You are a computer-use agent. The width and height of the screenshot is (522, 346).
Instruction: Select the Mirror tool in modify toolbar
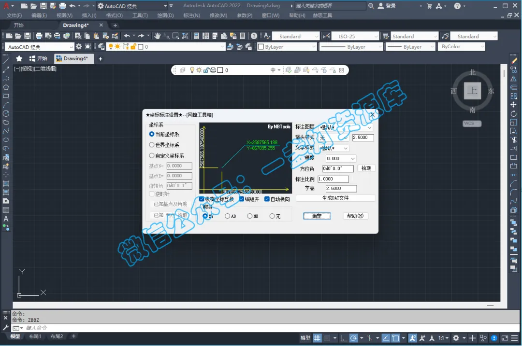513,79
